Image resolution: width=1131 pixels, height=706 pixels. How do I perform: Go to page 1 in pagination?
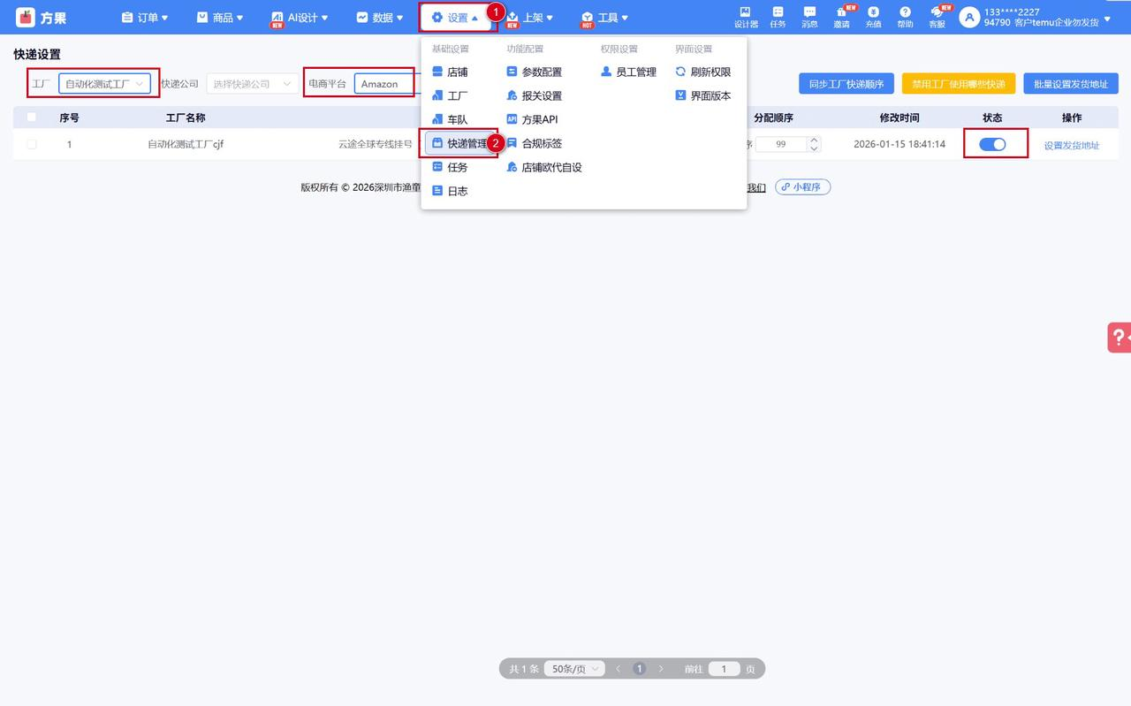640,669
